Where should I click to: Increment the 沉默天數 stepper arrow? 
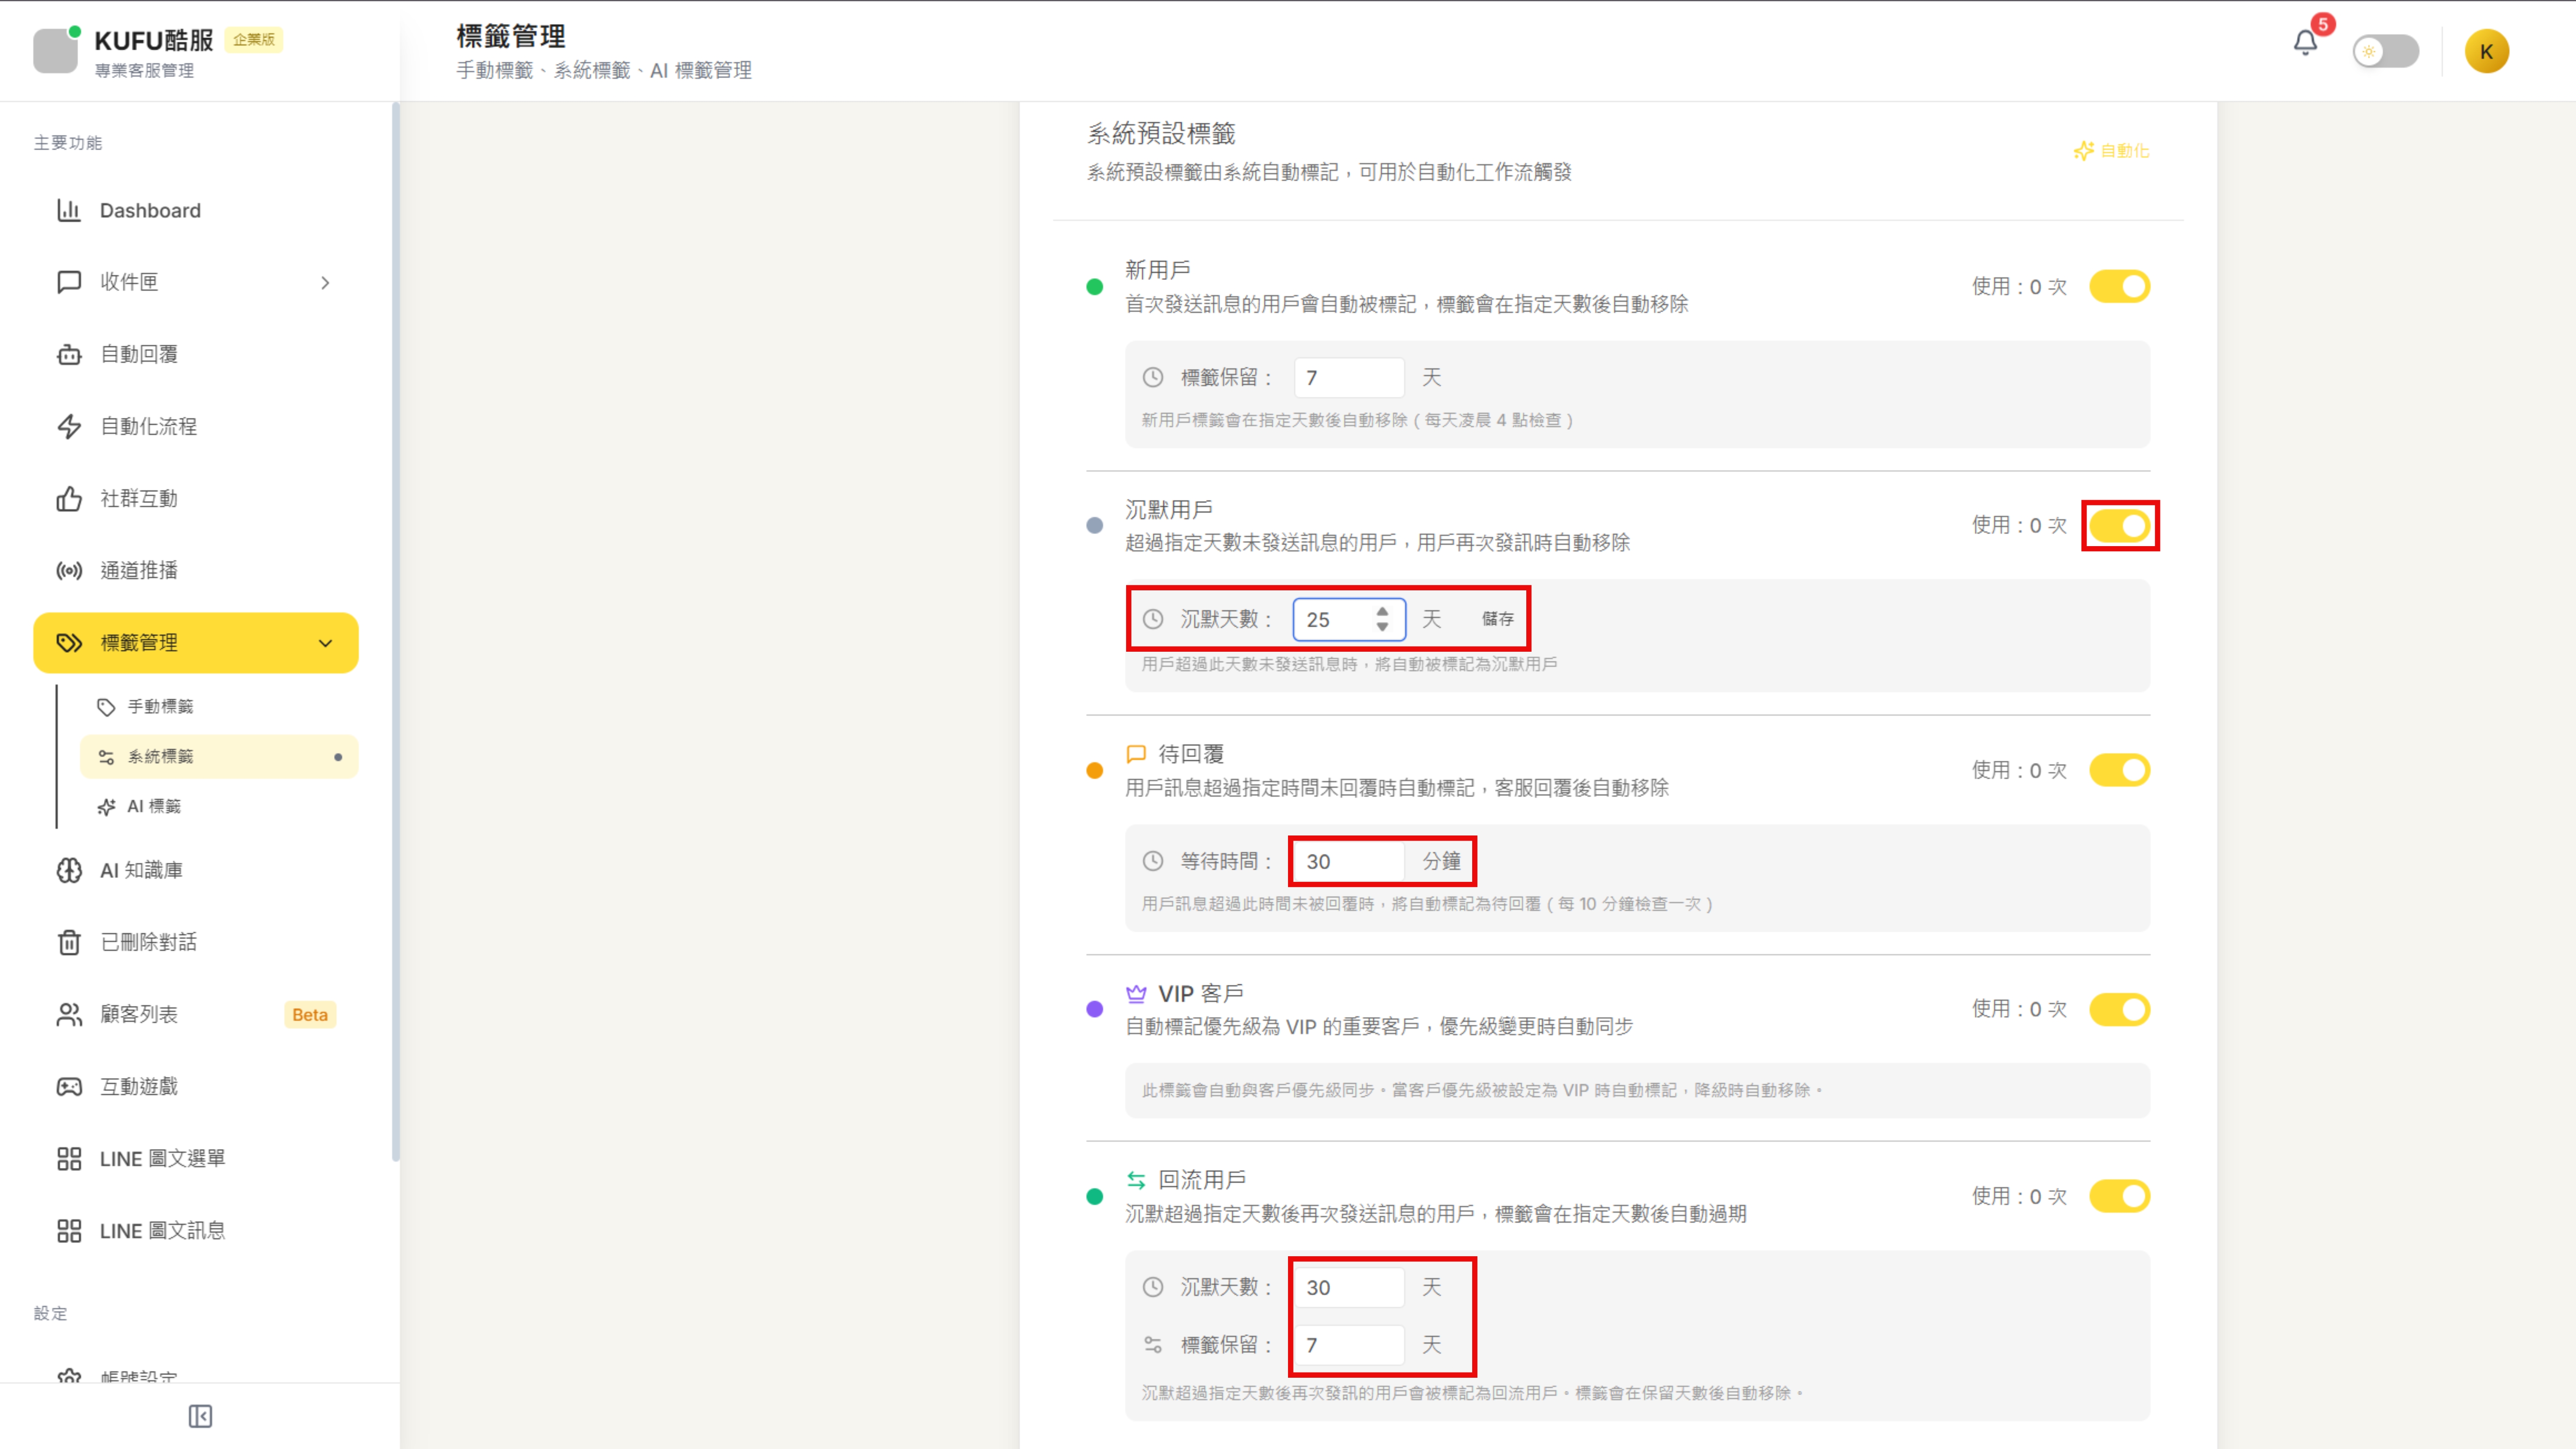pyautogui.click(x=1382, y=611)
